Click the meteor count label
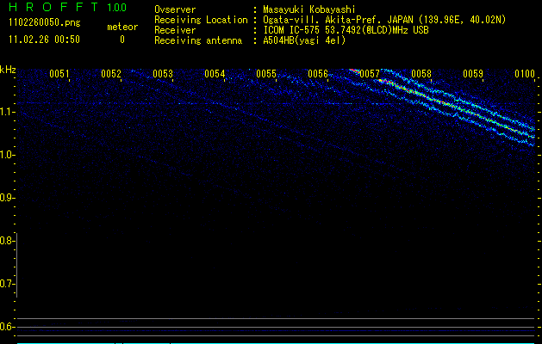This screenshot has width=542, height=344. 122,27
